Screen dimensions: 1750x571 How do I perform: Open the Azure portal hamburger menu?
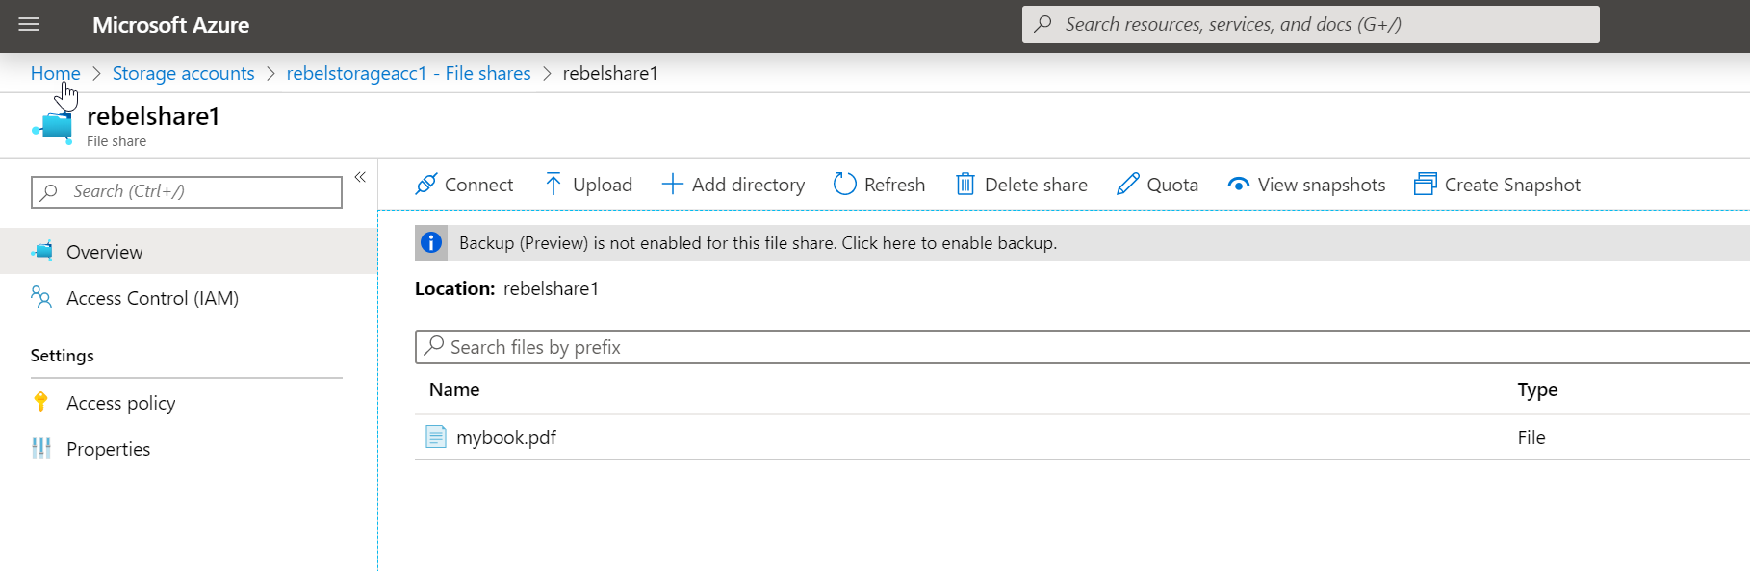click(29, 25)
